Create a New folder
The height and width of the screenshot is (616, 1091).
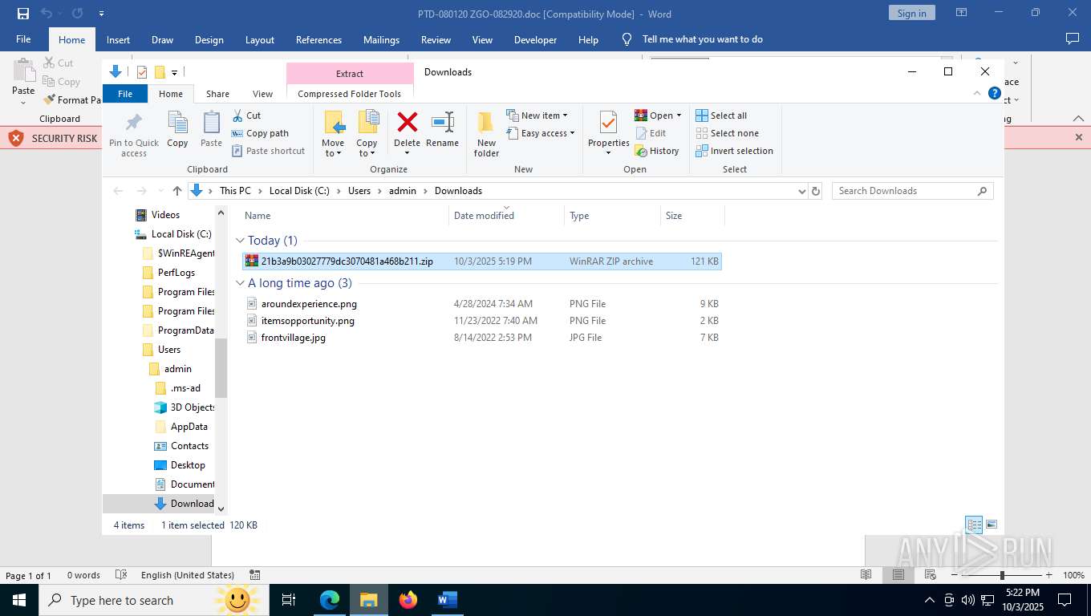(x=486, y=134)
